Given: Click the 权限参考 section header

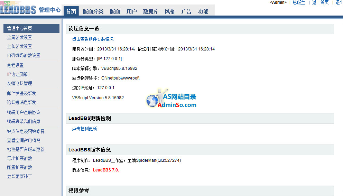Looking at the screenshot, I should [x=200, y=190].
